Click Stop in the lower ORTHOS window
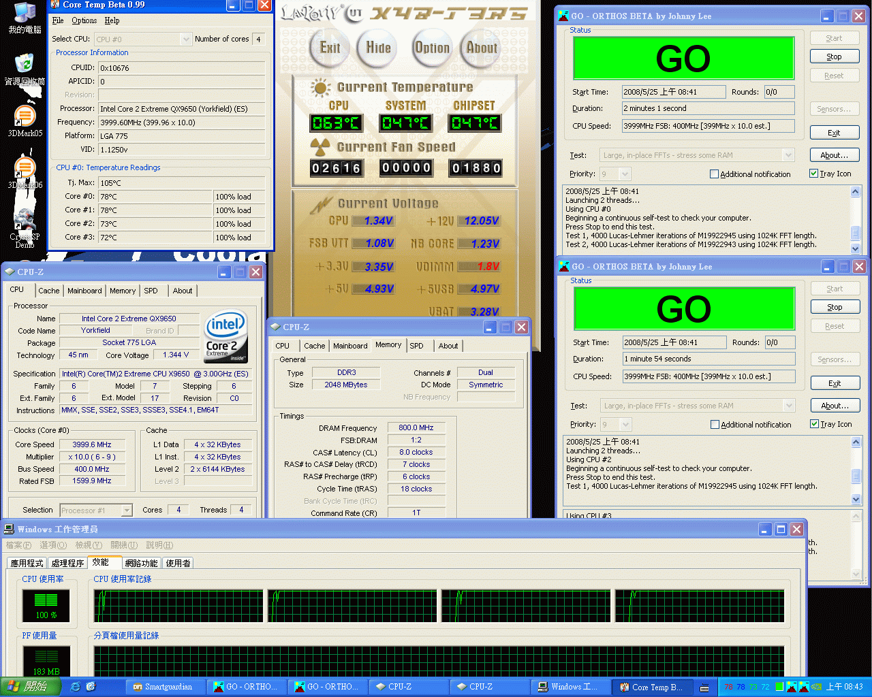 [x=835, y=307]
